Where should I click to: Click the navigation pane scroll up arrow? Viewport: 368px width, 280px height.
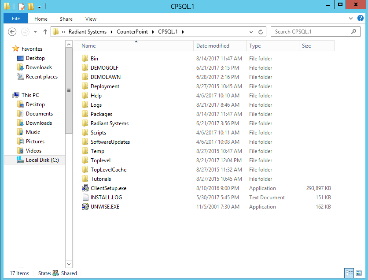pyautogui.click(x=69, y=44)
